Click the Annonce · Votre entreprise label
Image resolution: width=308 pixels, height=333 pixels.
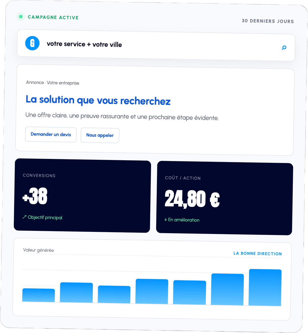tap(52, 83)
